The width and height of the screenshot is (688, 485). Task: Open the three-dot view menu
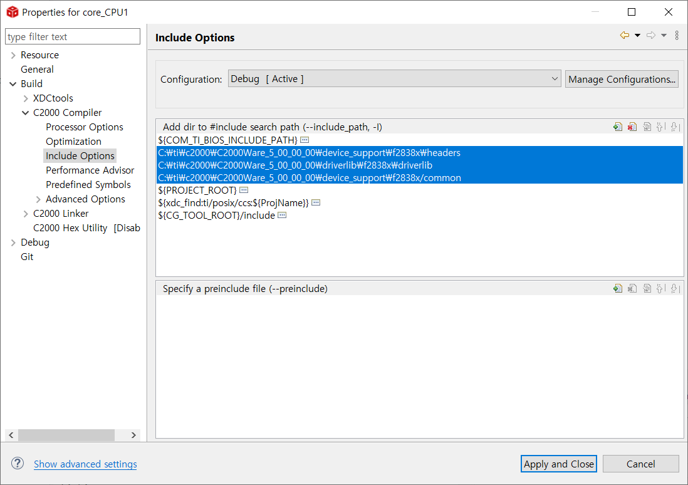(x=677, y=35)
